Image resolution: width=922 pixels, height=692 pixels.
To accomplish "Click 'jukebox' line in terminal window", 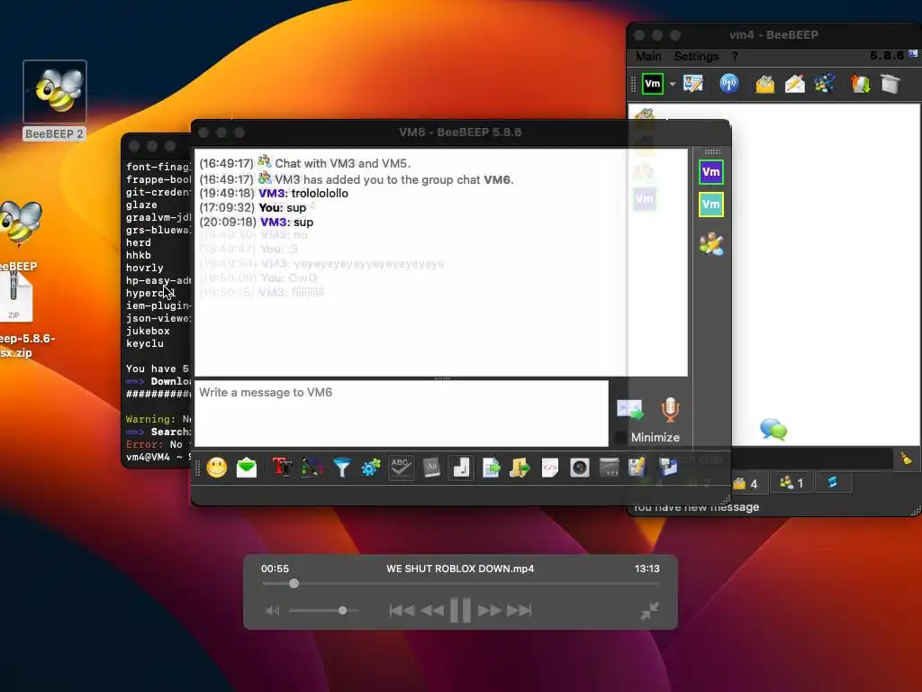I will coord(148,332).
